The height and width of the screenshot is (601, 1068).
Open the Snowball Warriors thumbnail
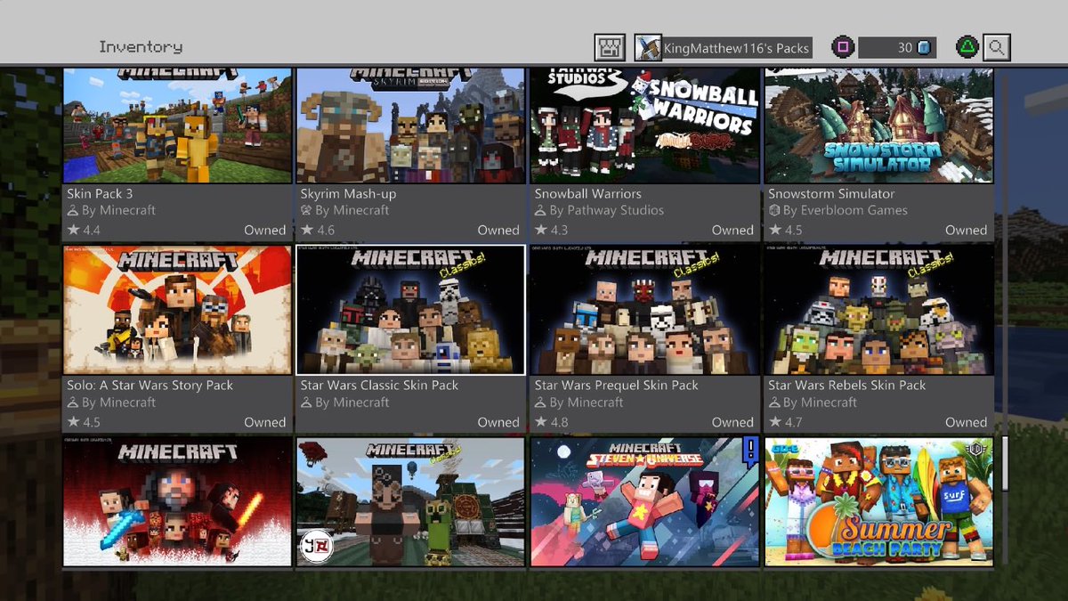pos(644,125)
